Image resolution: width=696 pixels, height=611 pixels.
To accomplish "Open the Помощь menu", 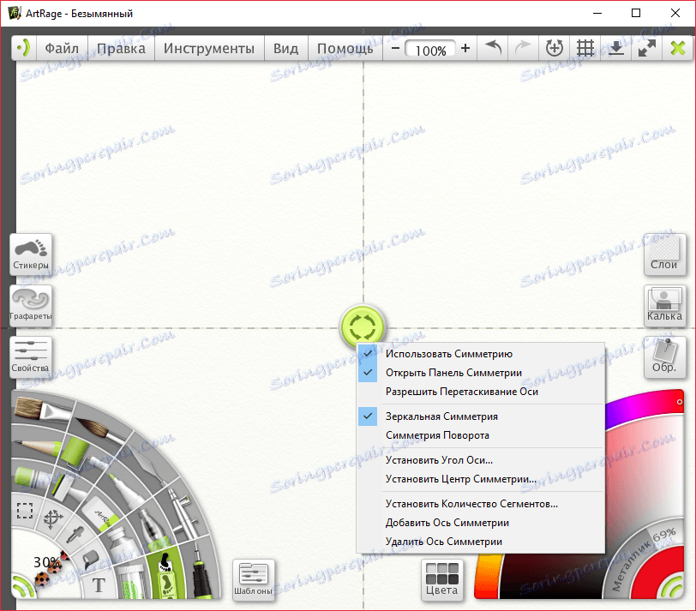I will click(x=345, y=48).
